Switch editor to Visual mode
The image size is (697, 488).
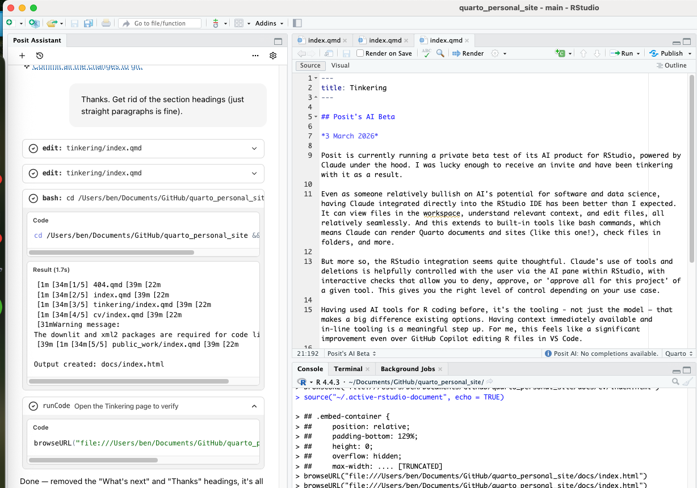tap(340, 65)
